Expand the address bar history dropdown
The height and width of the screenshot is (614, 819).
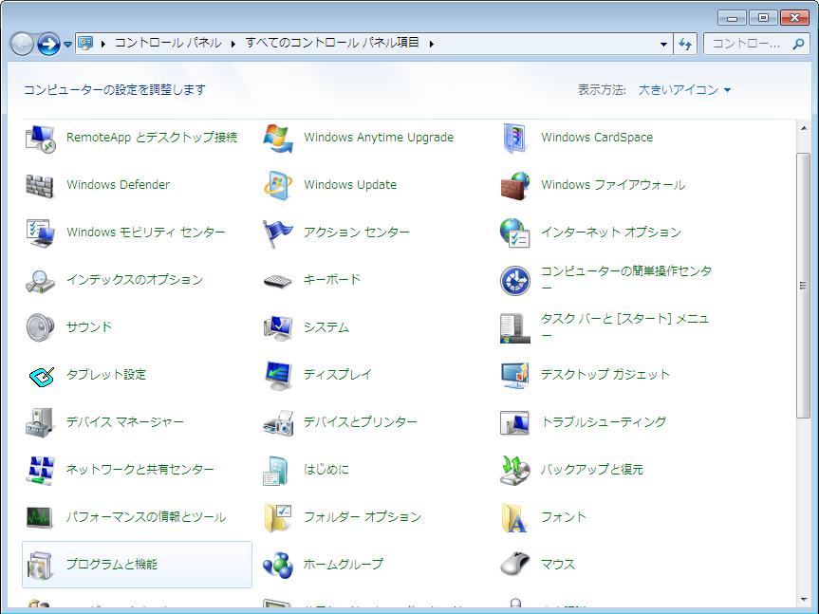[663, 44]
